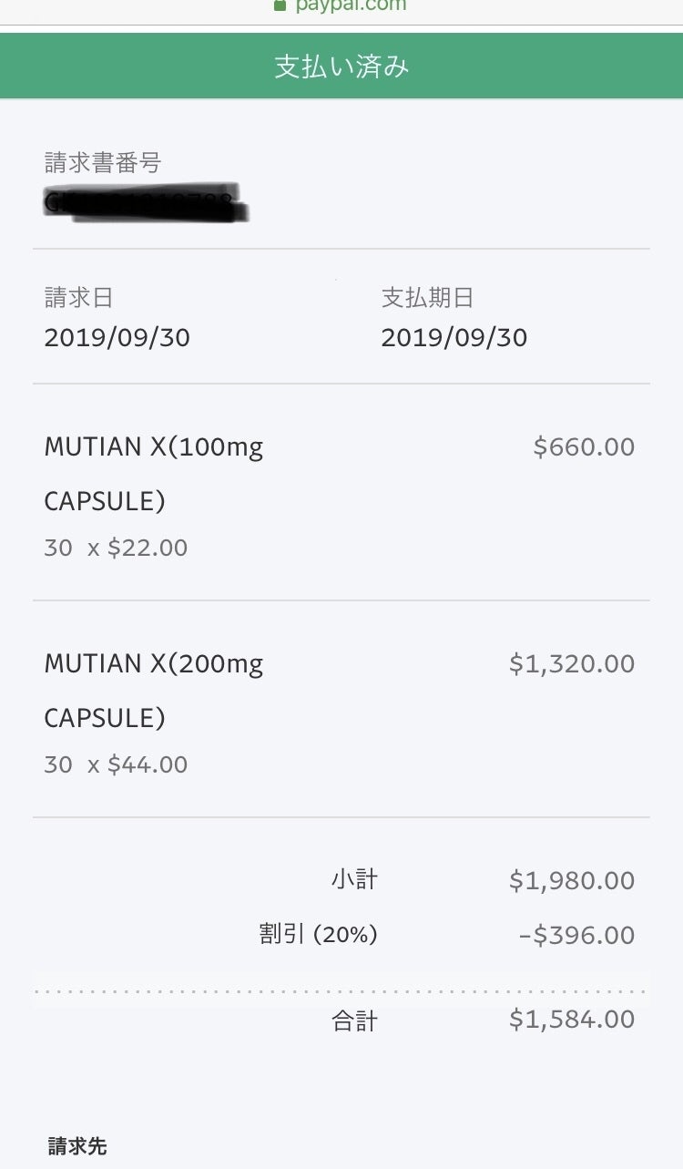Click the 請求日 date 2019/09/30
The image size is (683, 1169).
[x=117, y=338]
